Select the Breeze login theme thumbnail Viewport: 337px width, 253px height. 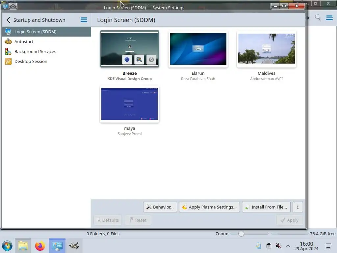pos(130,49)
